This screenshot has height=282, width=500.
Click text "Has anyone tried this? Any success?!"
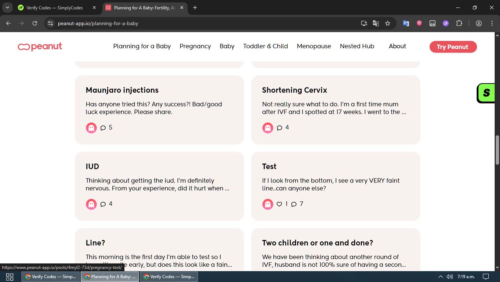point(138,104)
